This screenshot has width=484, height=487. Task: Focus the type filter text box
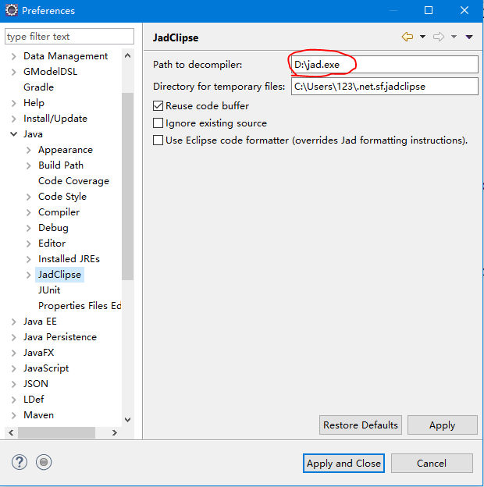[x=69, y=37]
